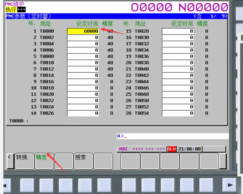Click the red ALM alarm indicator
Screen dimensions: 243x194
point(172,149)
